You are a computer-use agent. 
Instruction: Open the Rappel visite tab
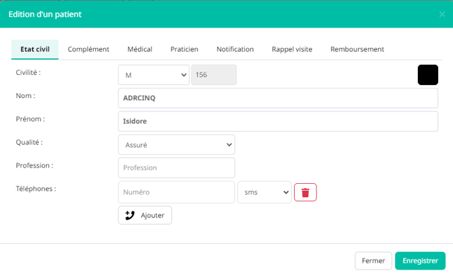(292, 49)
